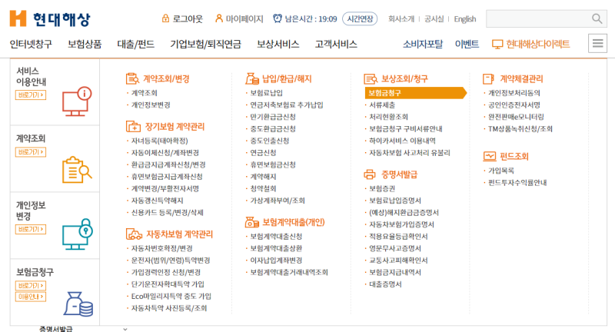
Task: Open the 보상서비스 menu
Action: tap(278, 44)
